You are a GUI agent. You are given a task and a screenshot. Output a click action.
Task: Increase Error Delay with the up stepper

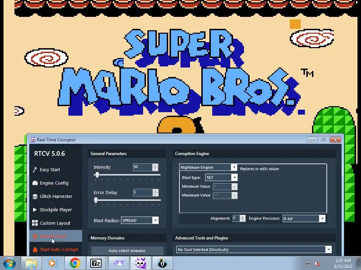pos(155,191)
